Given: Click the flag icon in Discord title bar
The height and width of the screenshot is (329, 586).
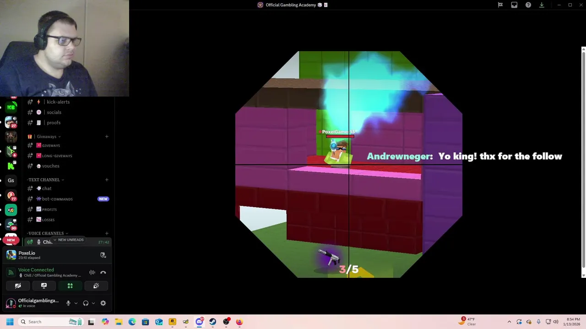Looking at the screenshot, I should click(x=500, y=5).
